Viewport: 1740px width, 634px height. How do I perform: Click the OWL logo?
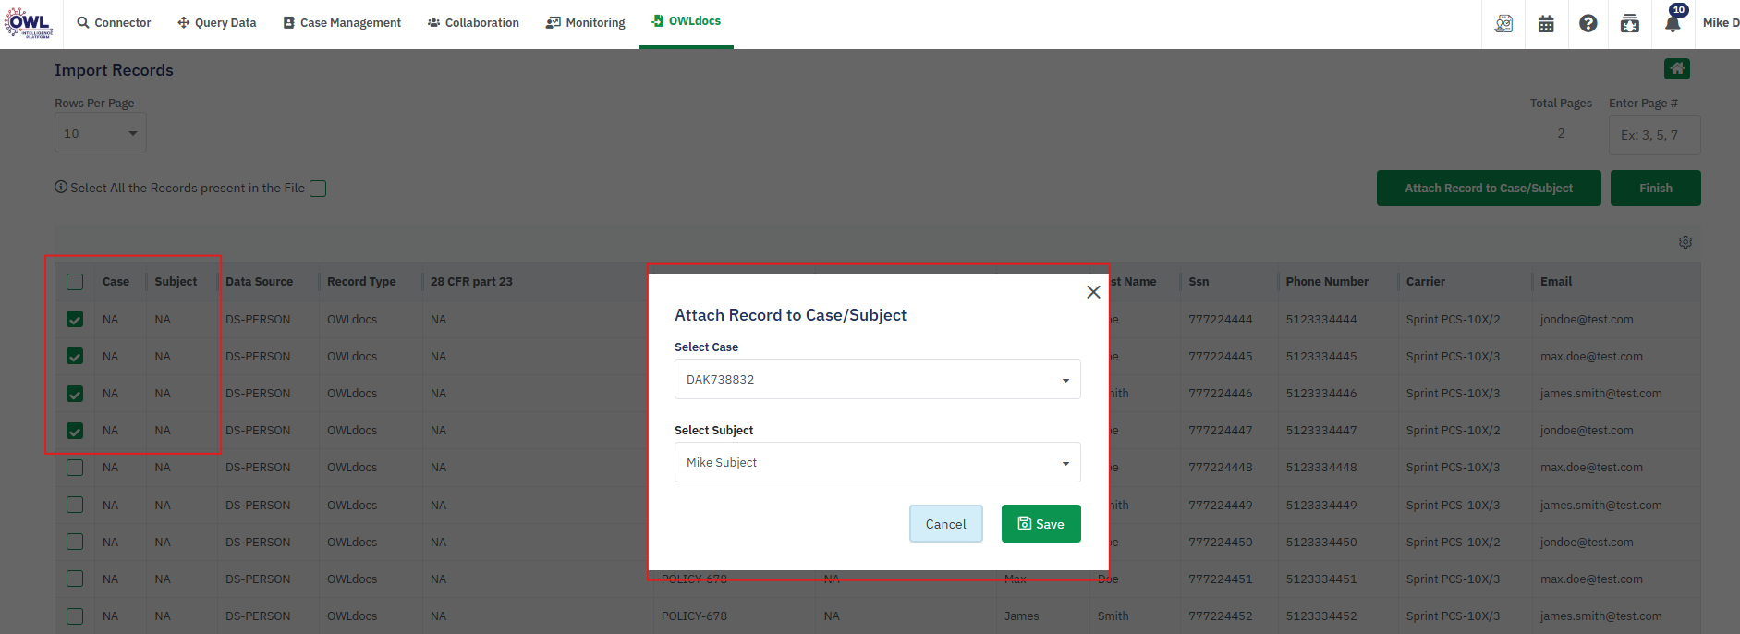[x=29, y=22]
